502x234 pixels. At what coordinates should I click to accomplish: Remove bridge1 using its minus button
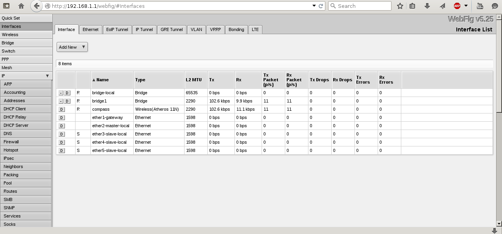61,101
